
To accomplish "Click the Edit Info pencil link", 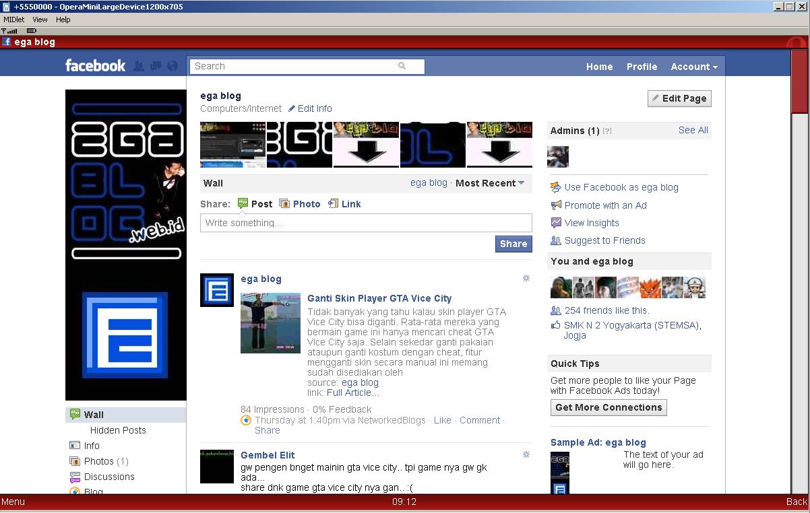I will pyautogui.click(x=310, y=108).
